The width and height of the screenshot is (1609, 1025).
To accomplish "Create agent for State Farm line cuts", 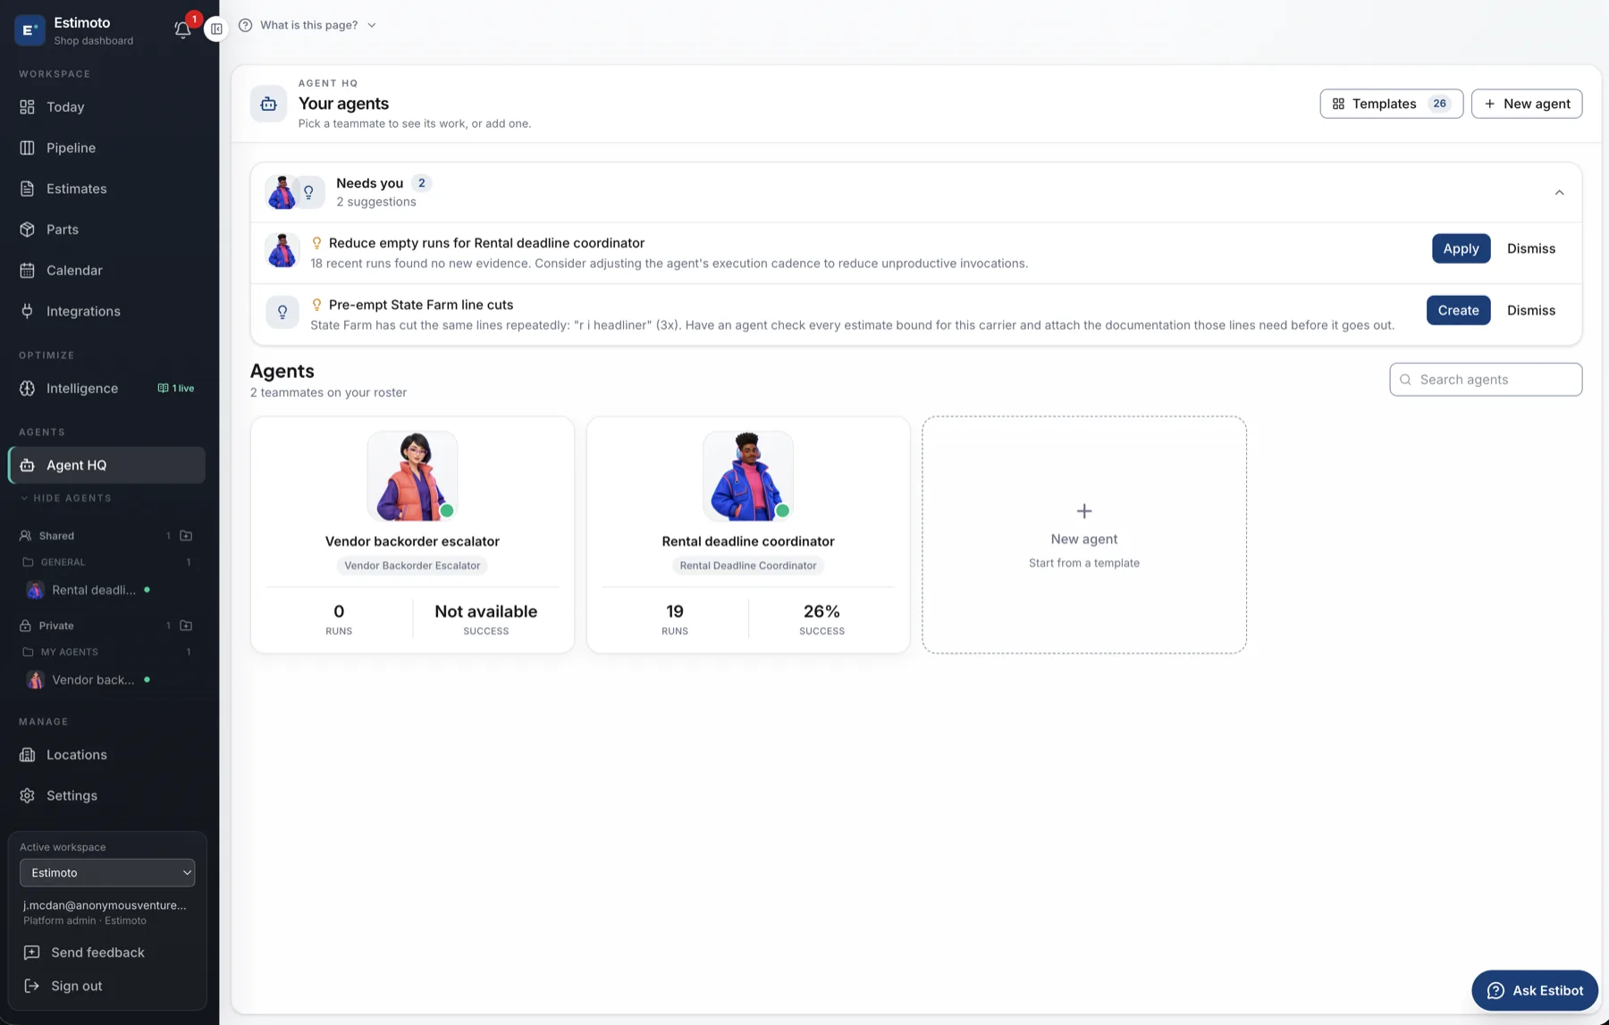I will [1458, 310].
